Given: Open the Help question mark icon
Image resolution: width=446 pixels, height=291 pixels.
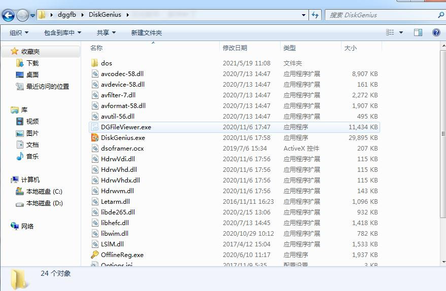Looking at the screenshot, I should pyautogui.click(x=436, y=32).
